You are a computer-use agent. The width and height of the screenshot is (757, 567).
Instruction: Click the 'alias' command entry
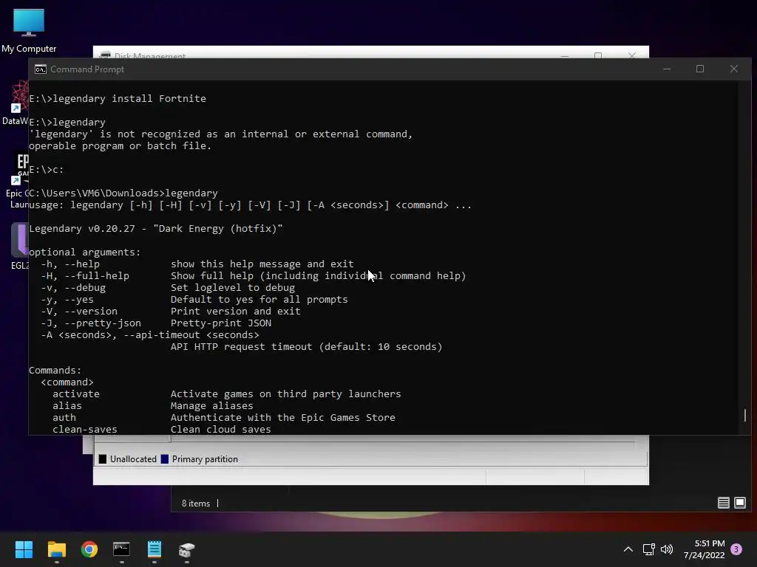coord(152,405)
